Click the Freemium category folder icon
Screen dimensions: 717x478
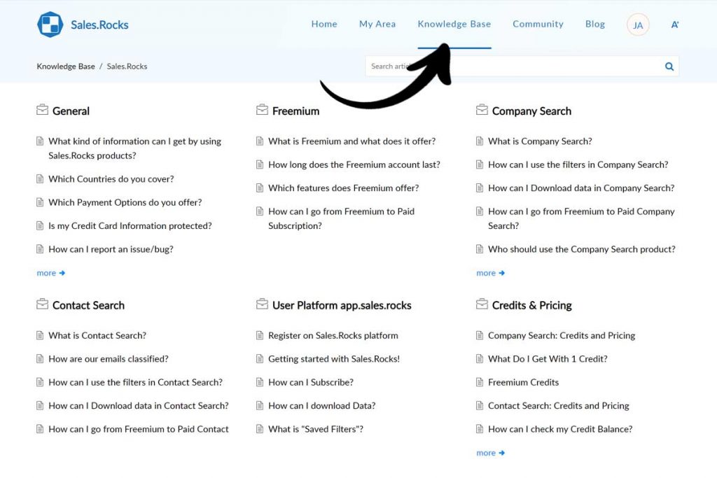coord(262,111)
